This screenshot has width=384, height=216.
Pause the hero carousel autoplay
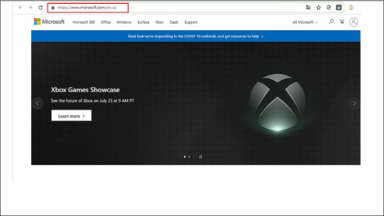pos(201,156)
